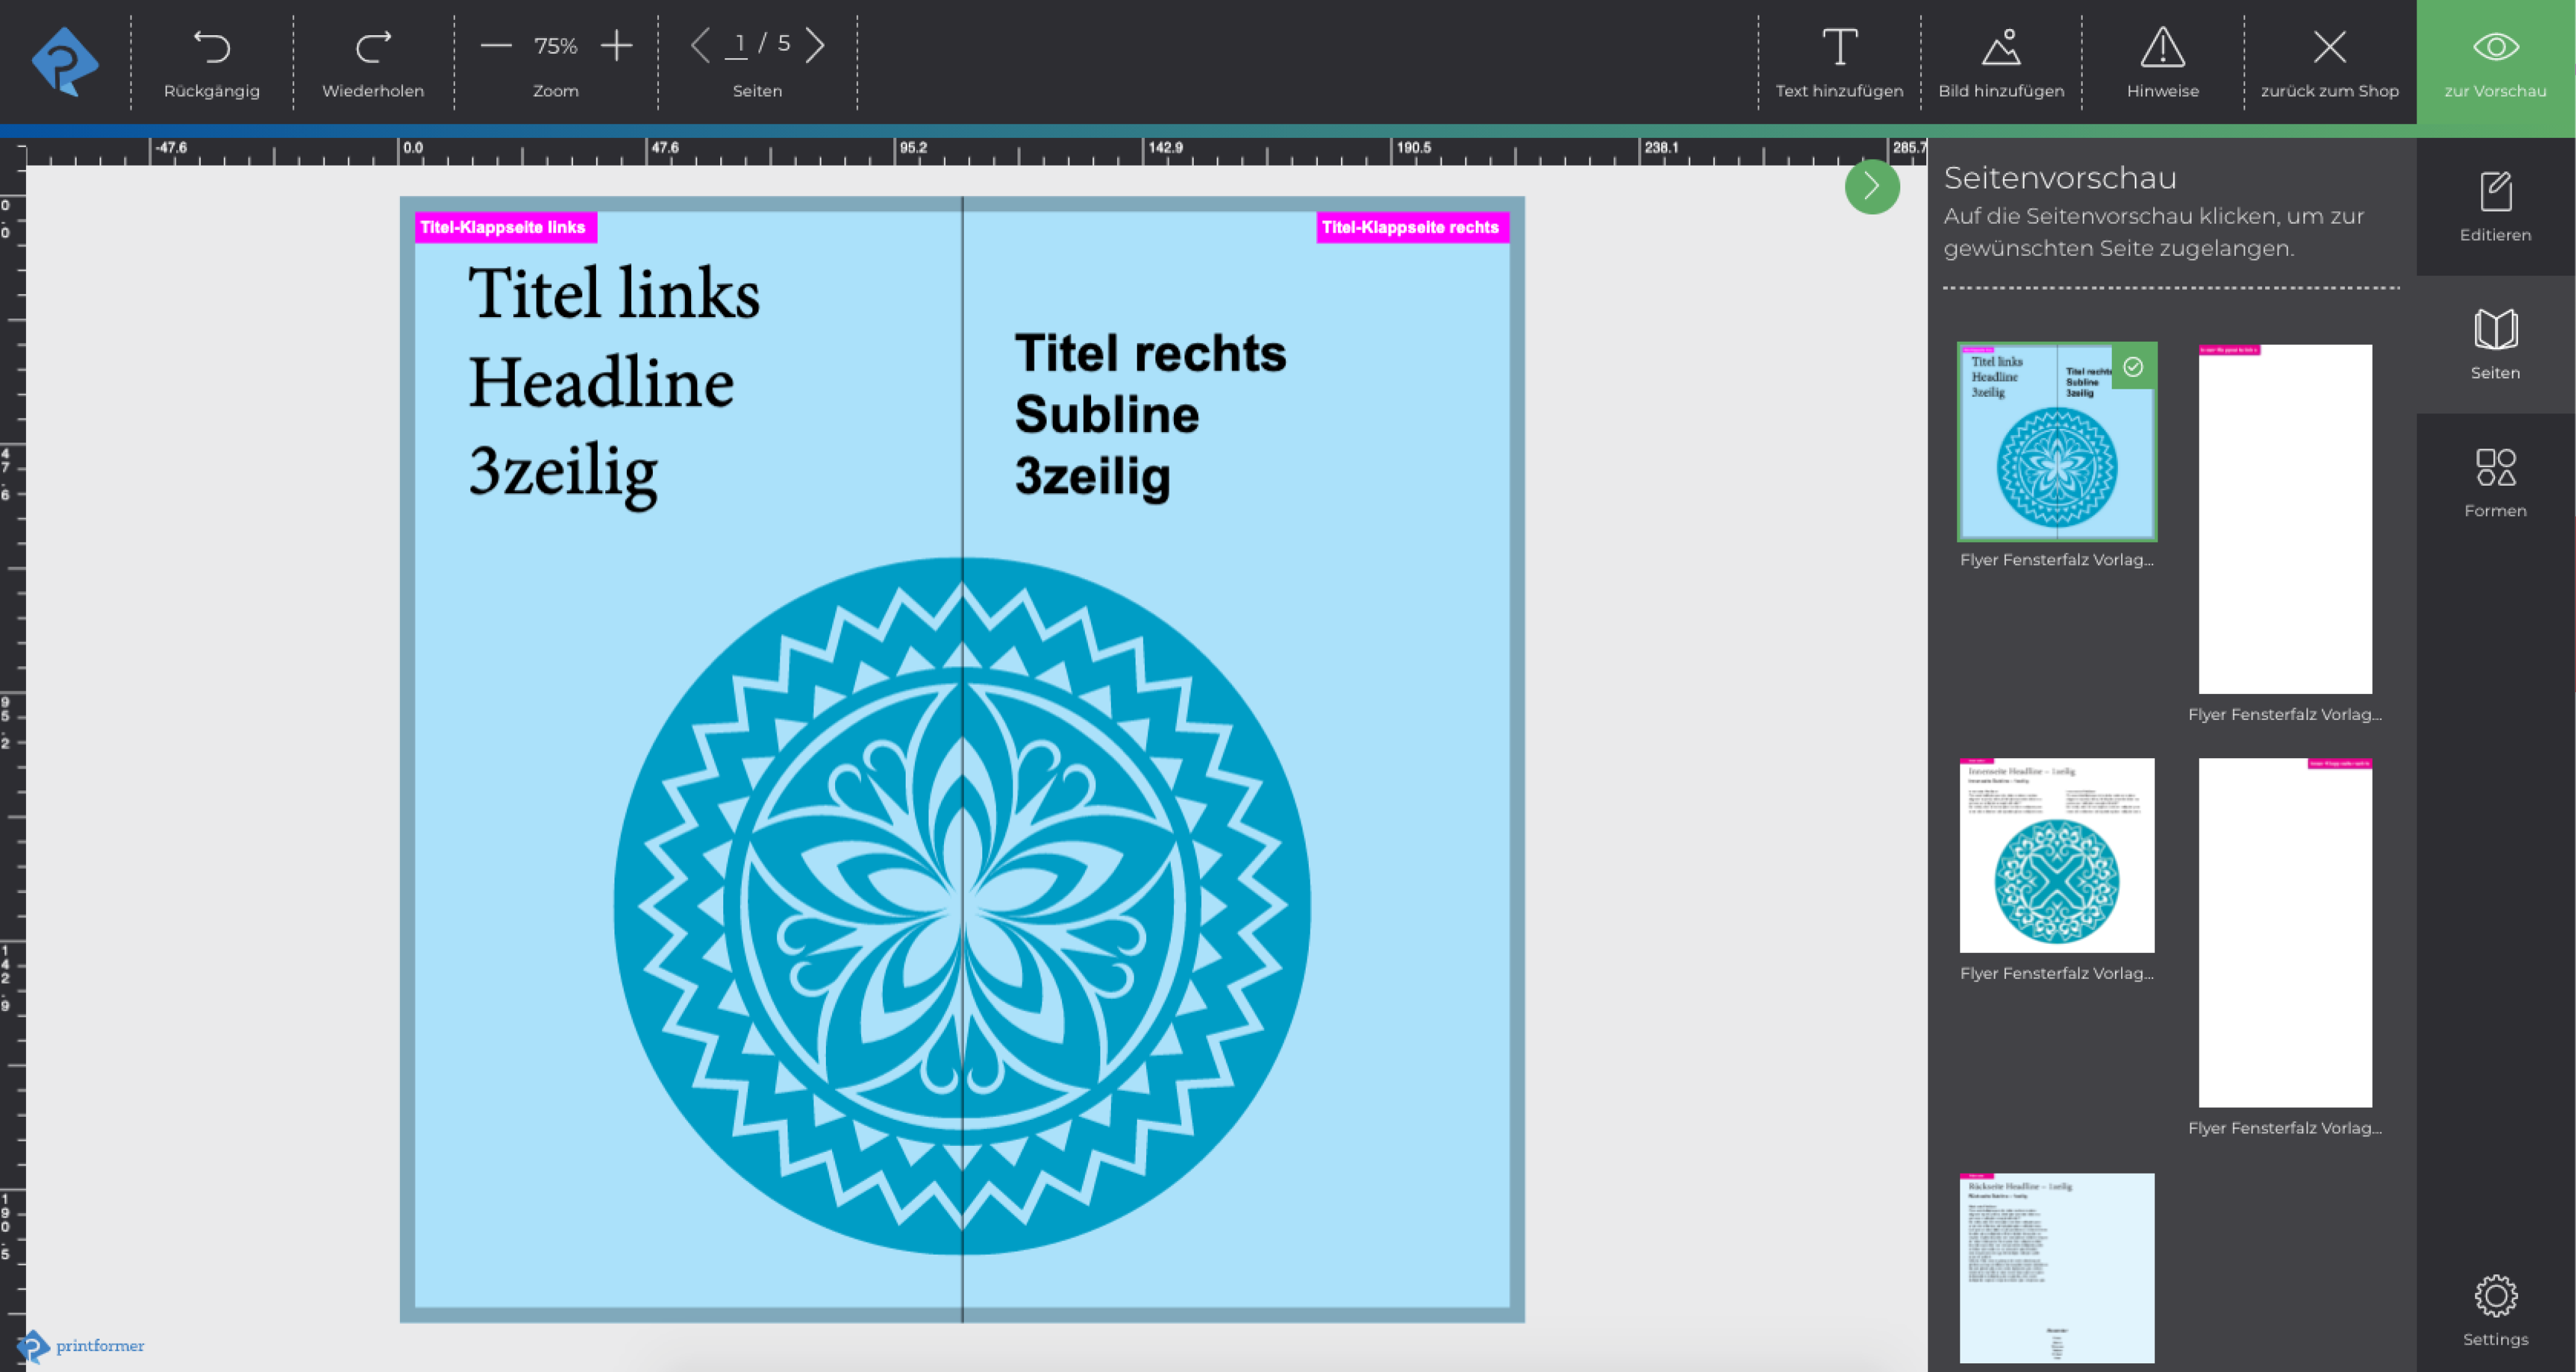Decrease zoom with minus button
The image size is (2576, 1372).
496,46
